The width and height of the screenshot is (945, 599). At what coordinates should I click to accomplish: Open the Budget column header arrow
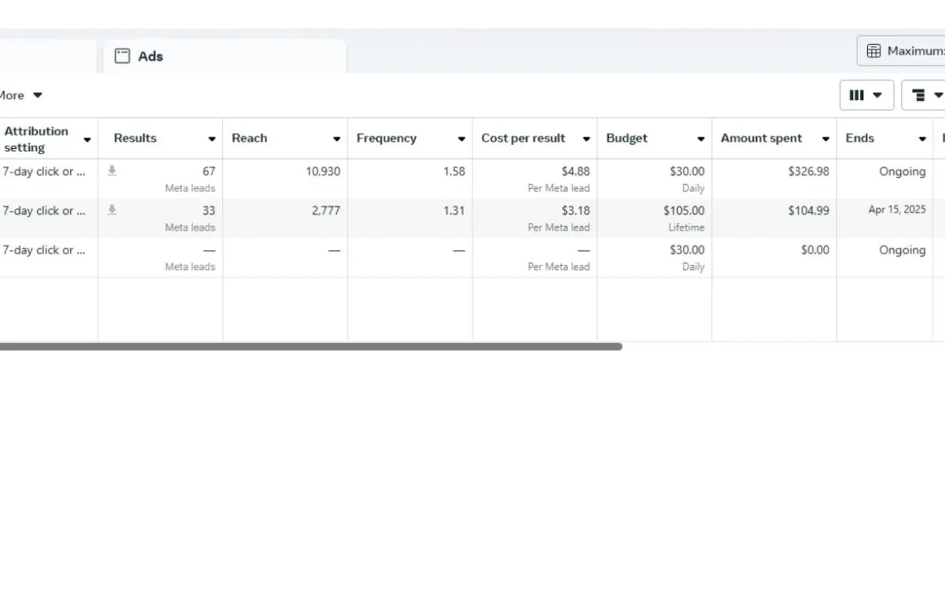[x=701, y=139]
